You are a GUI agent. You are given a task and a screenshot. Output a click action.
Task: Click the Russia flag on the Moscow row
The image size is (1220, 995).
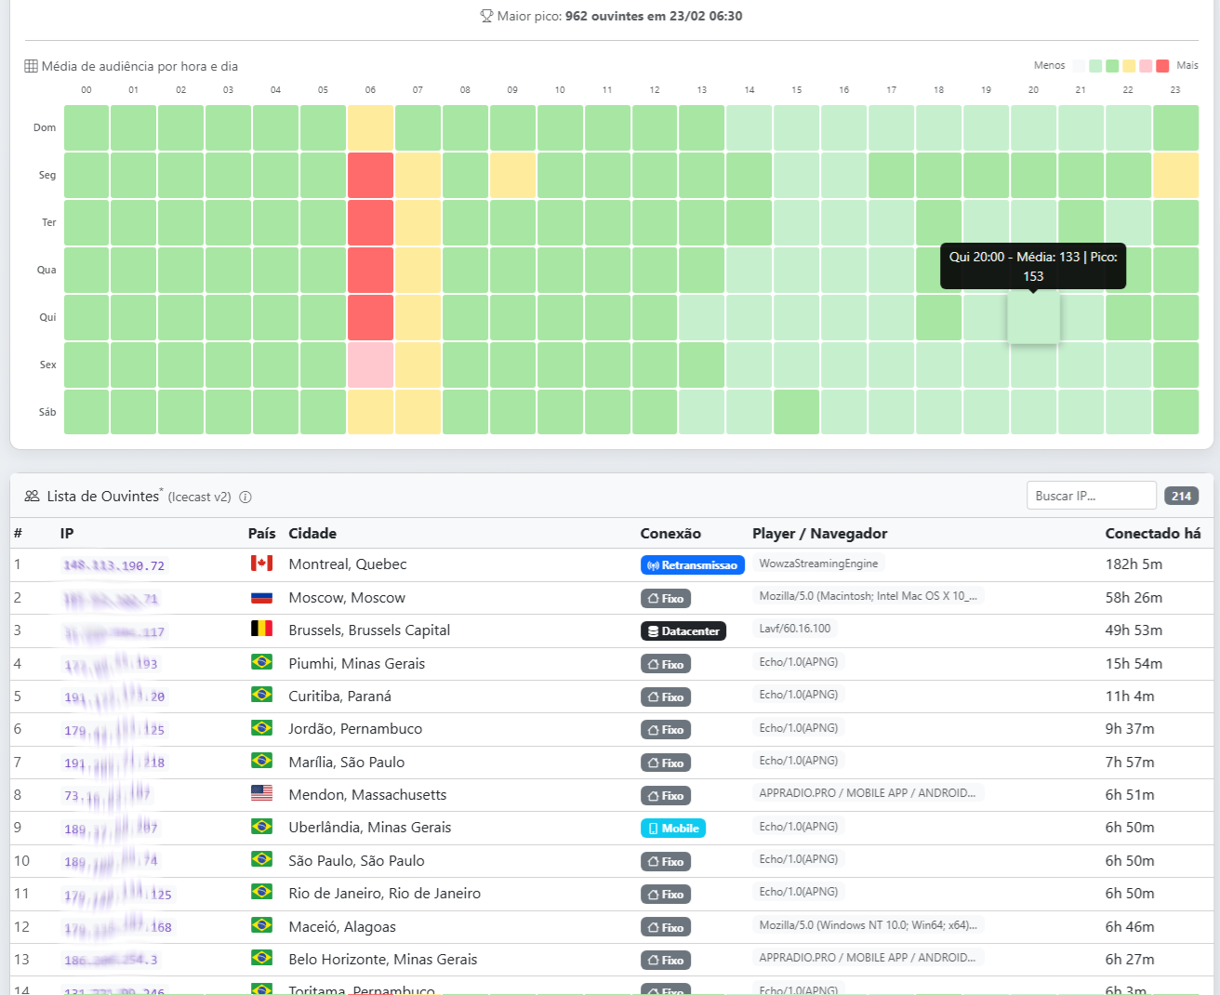click(x=261, y=597)
